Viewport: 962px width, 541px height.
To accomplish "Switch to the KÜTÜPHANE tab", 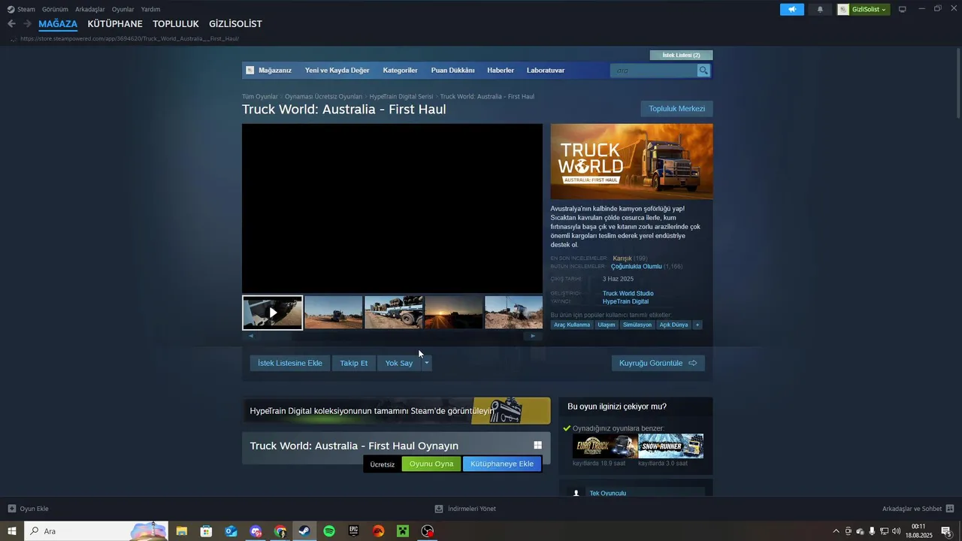I will point(115,24).
